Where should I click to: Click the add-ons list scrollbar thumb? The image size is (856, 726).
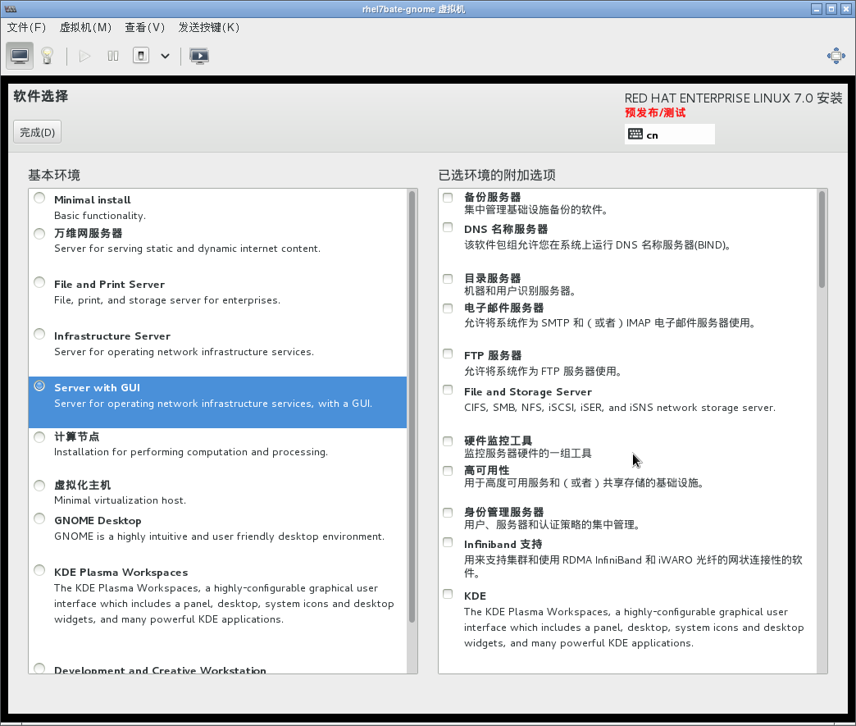click(822, 240)
